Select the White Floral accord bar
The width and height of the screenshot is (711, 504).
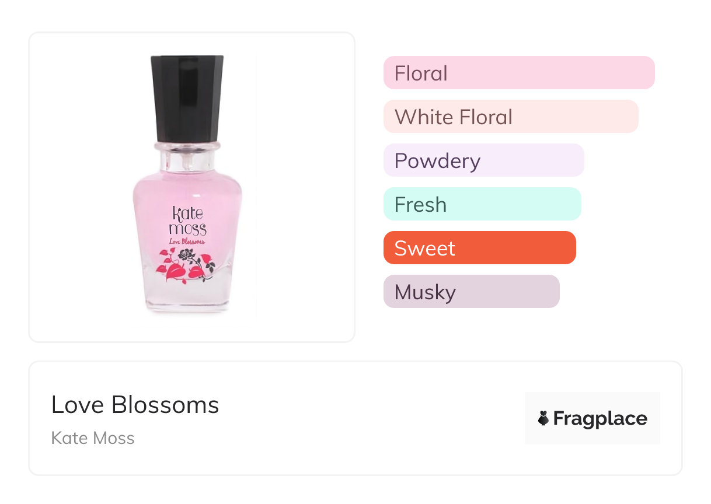tap(510, 117)
